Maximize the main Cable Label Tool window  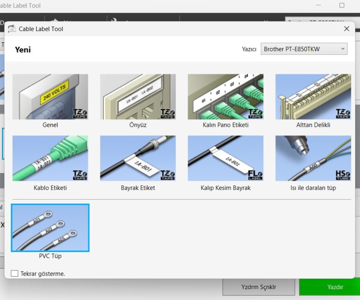tap(342, 5)
